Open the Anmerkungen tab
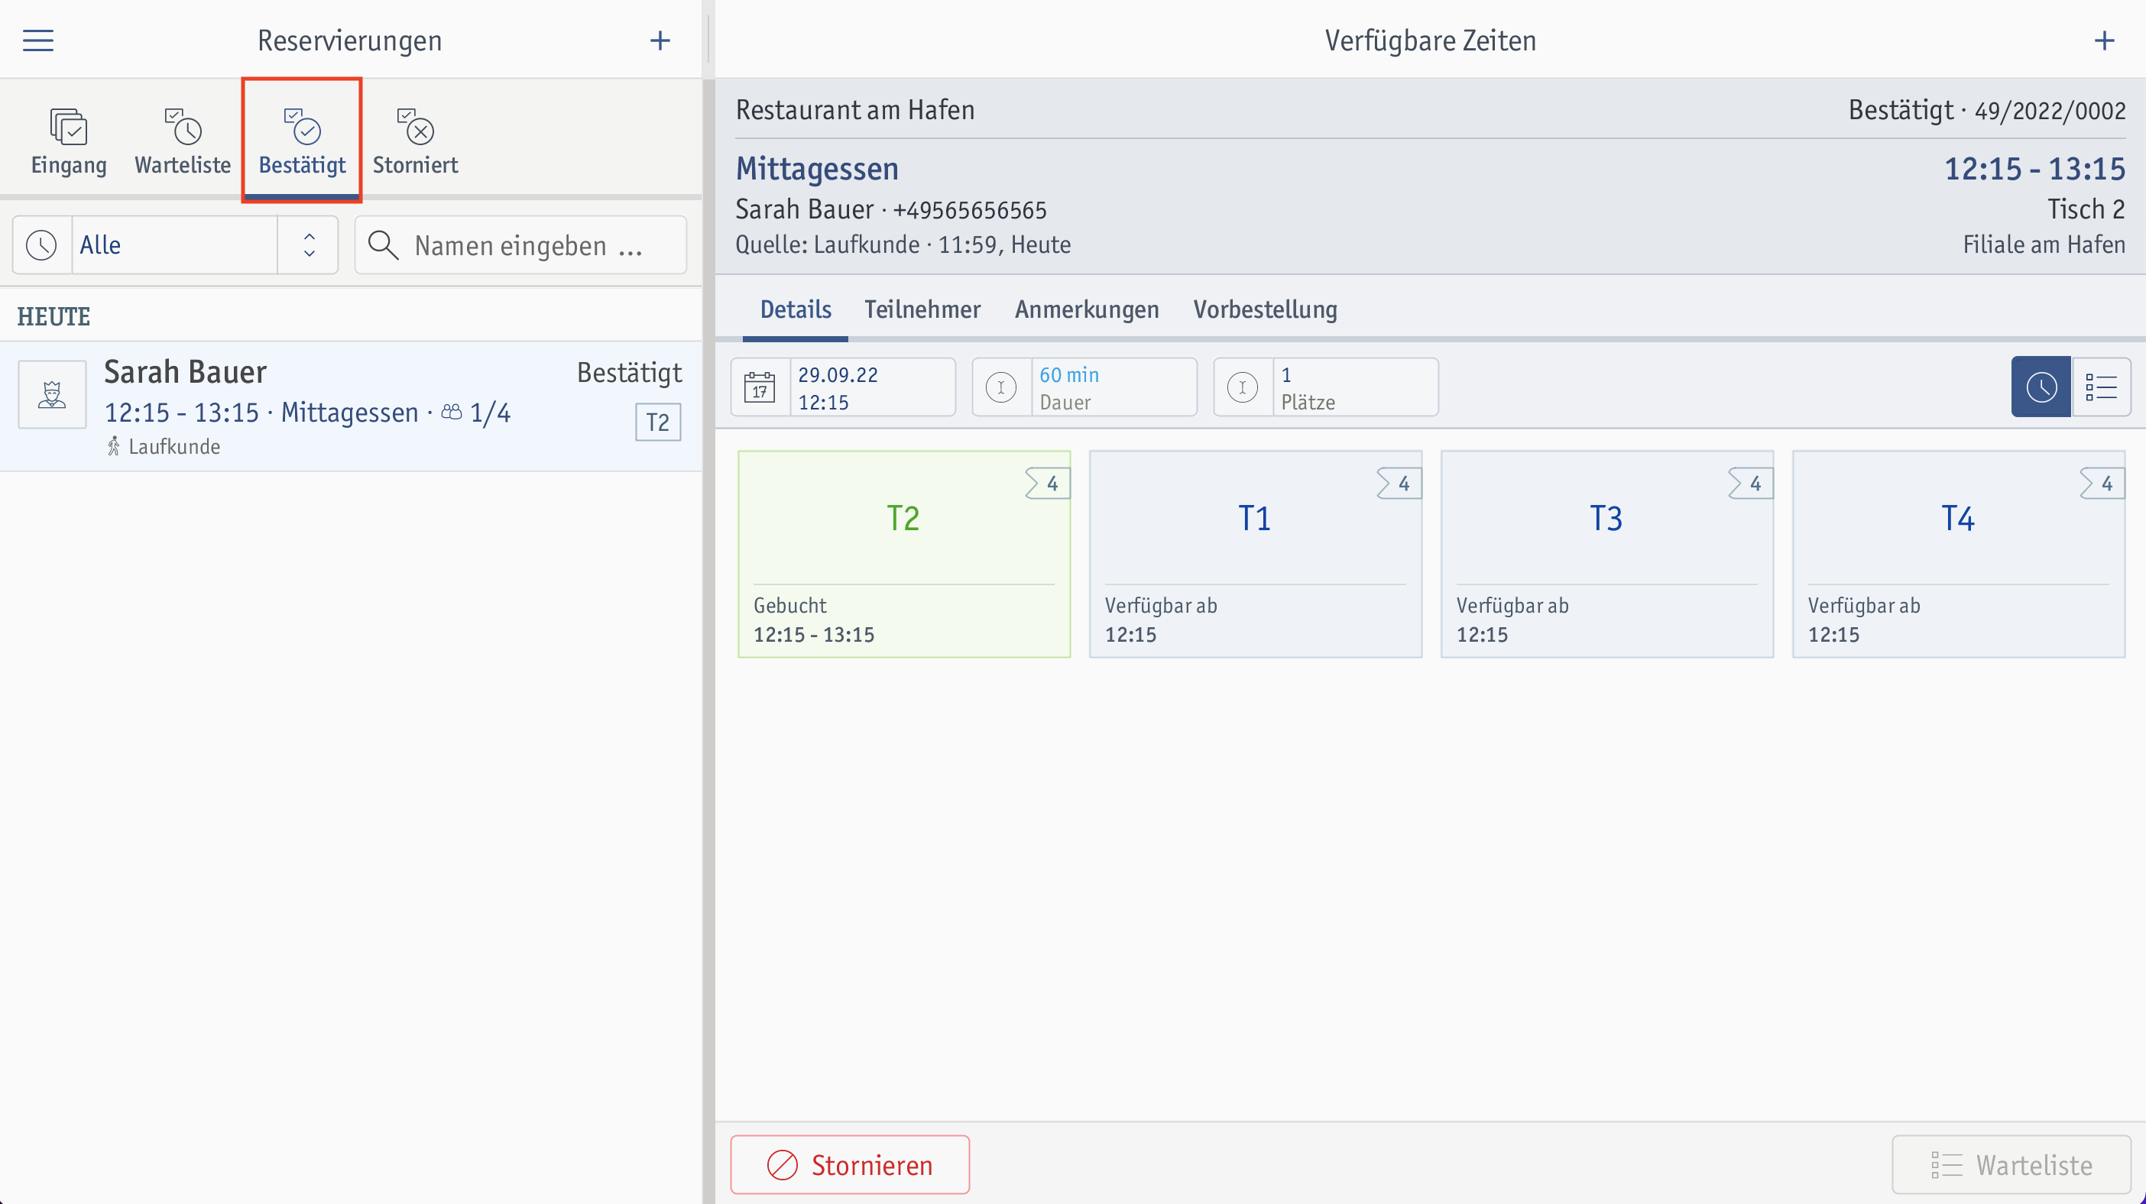 [x=1086, y=309]
